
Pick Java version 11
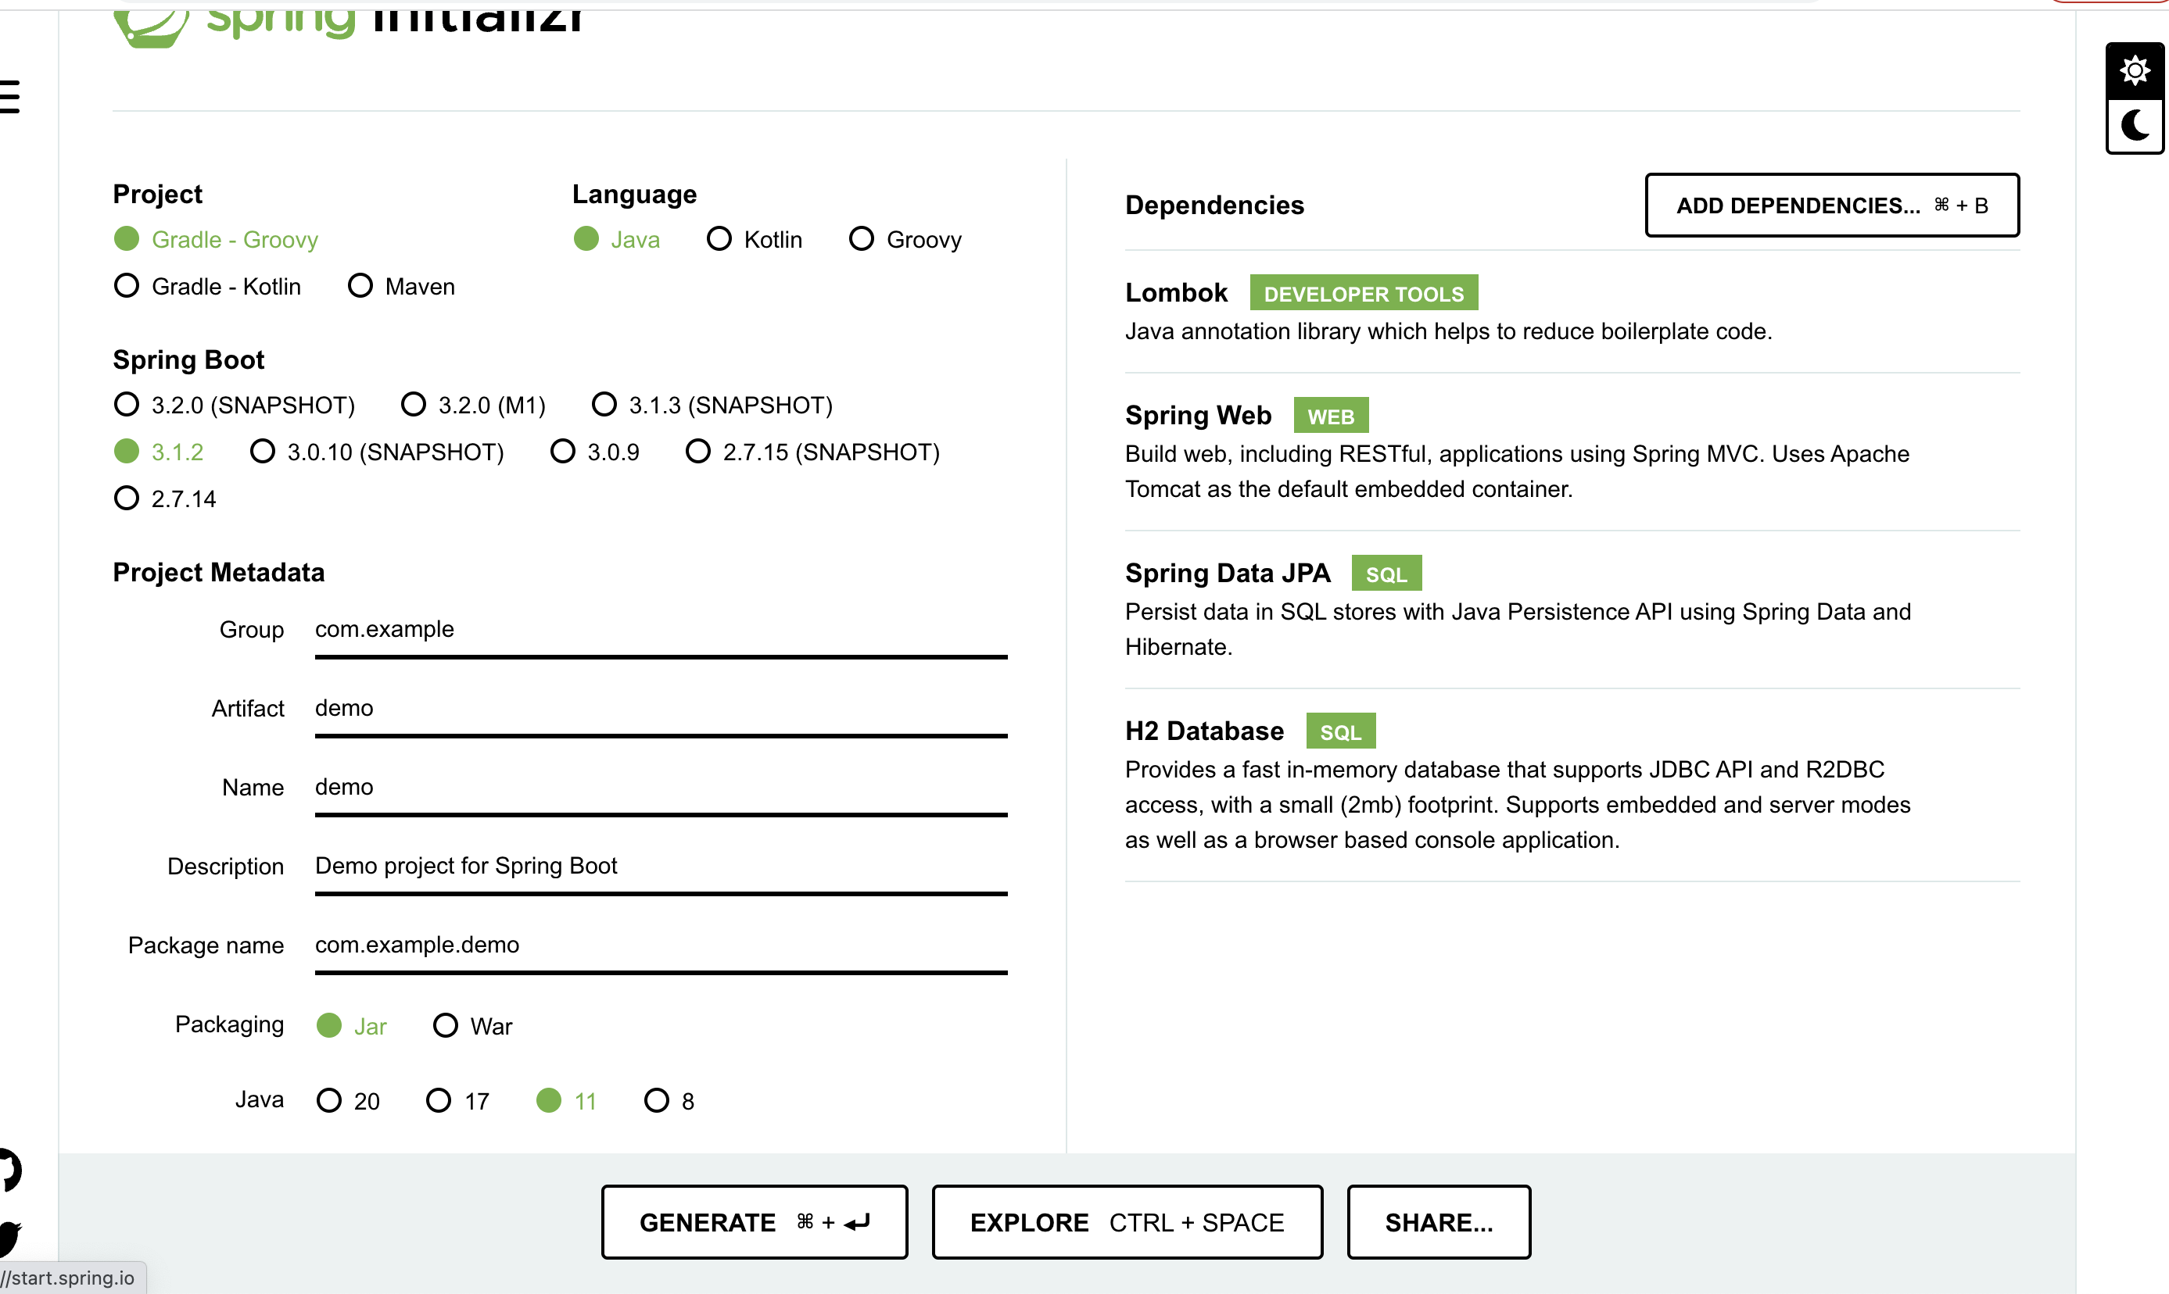coord(567,1100)
